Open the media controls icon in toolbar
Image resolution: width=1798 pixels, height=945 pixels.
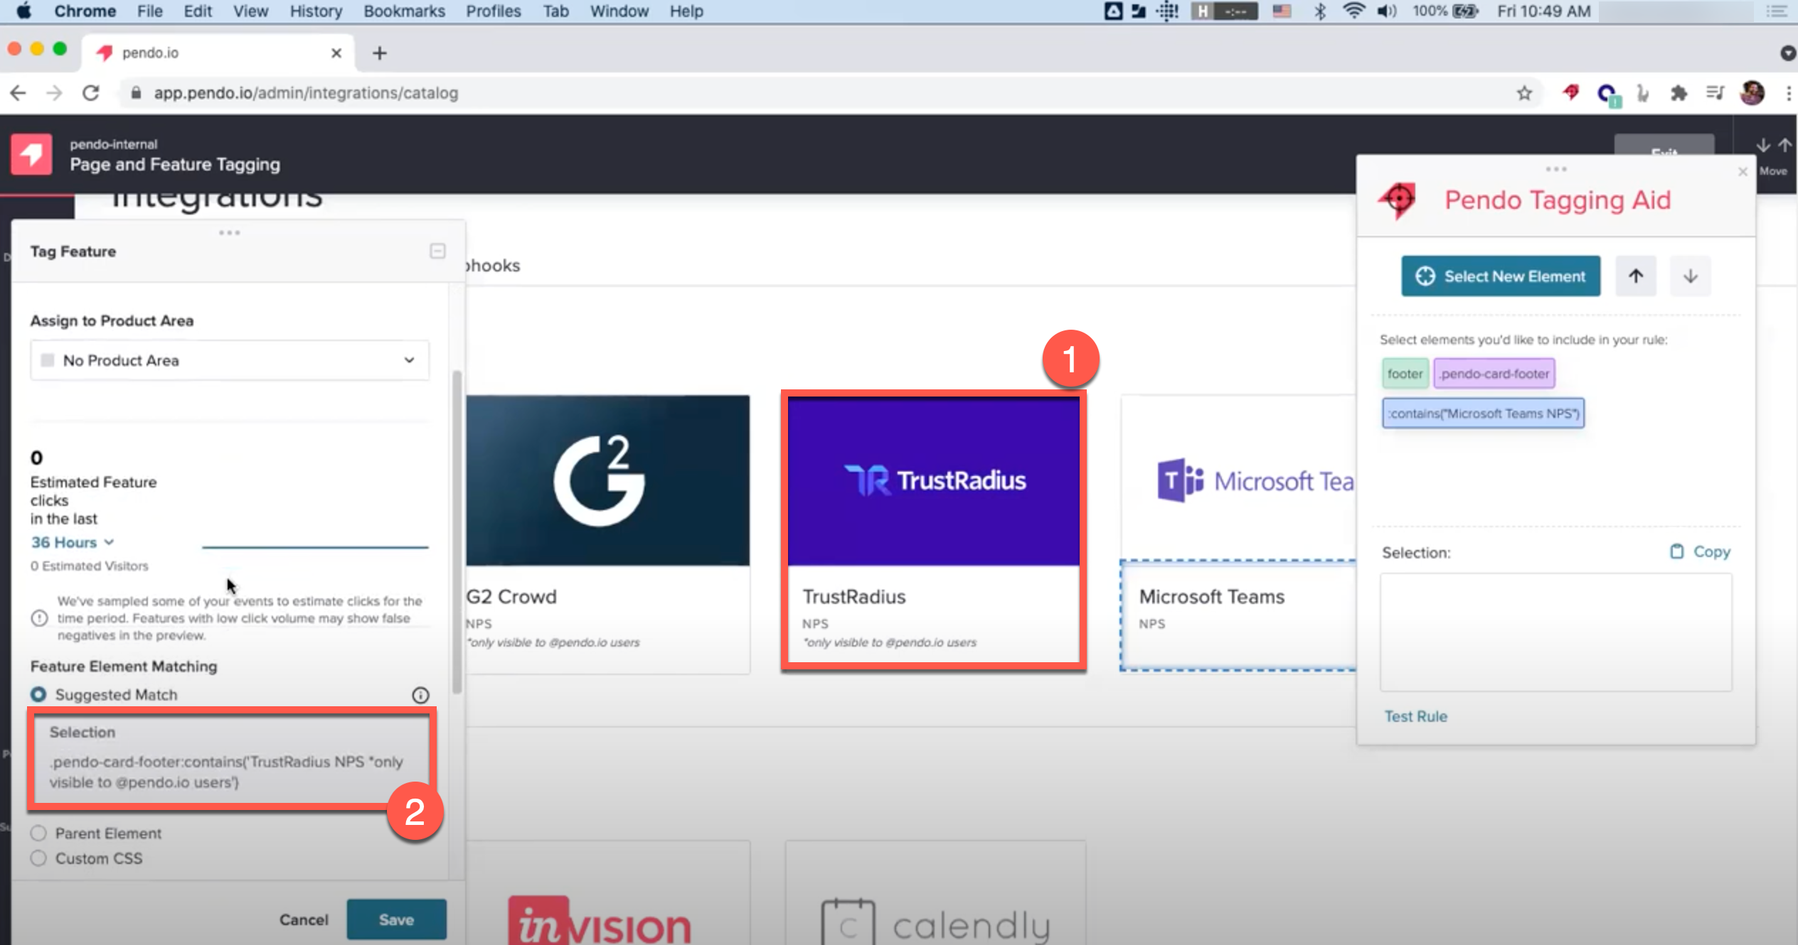(1715, 93)
